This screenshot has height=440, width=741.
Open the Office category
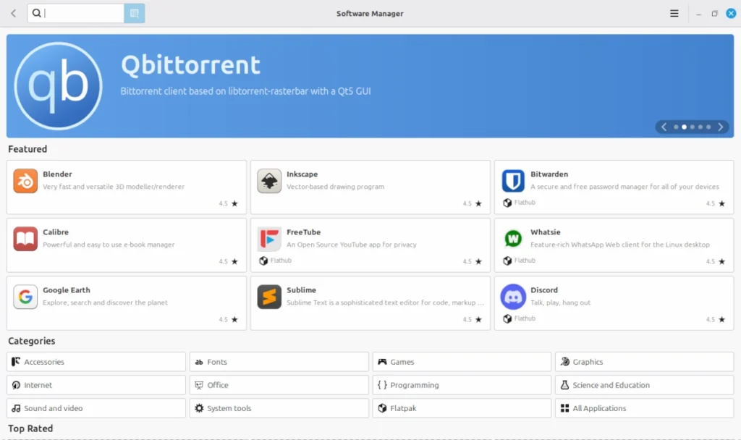click(279, 385)
